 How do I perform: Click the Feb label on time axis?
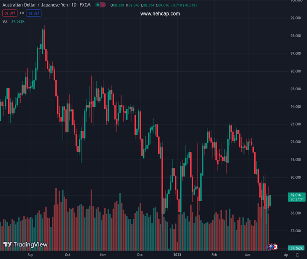(214, 255)
